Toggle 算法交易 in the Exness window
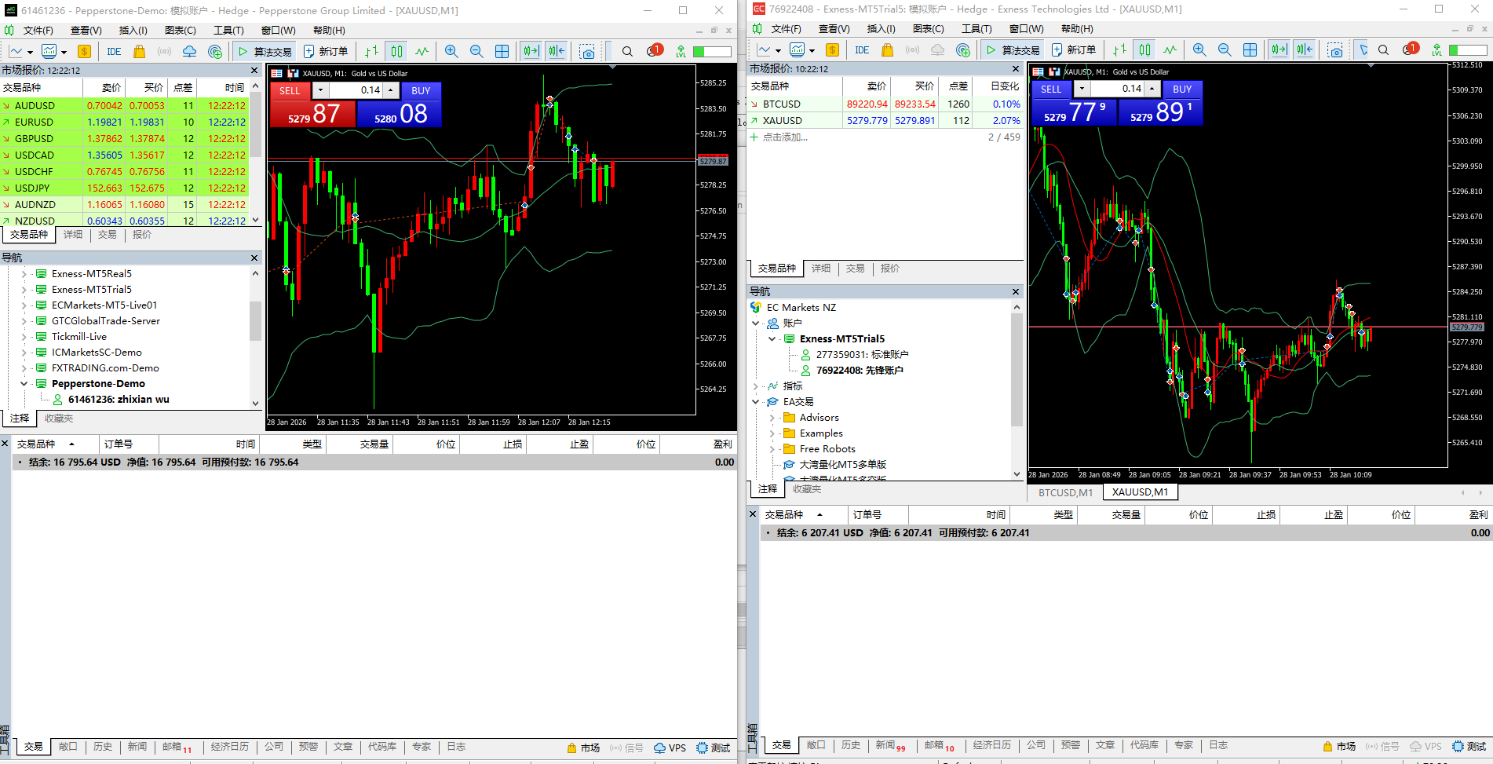This screenshot has width=1493, height=764. (1013, 50)
